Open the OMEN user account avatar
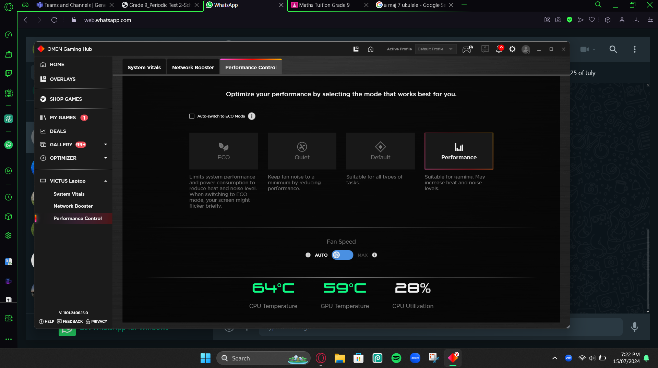This screenshot has width=658, height=368. (526, 49)
